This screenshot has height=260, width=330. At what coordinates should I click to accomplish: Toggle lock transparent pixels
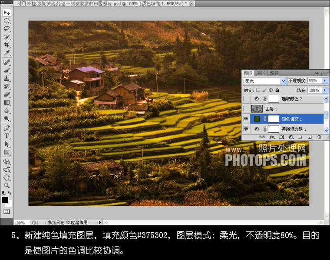coord(258,90)
